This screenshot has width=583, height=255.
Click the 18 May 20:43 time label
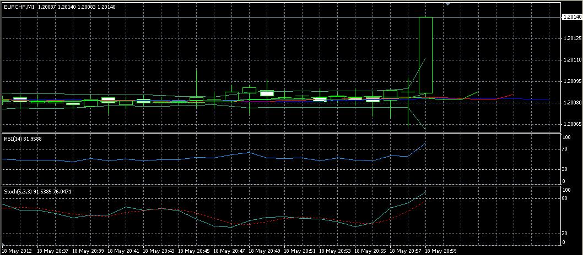[159, 251]
